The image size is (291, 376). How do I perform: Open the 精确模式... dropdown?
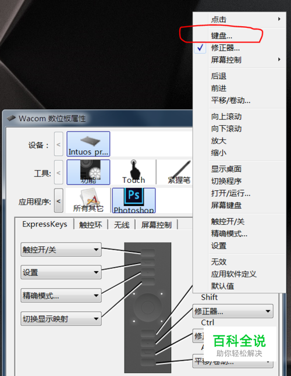[x=61, y=296]
